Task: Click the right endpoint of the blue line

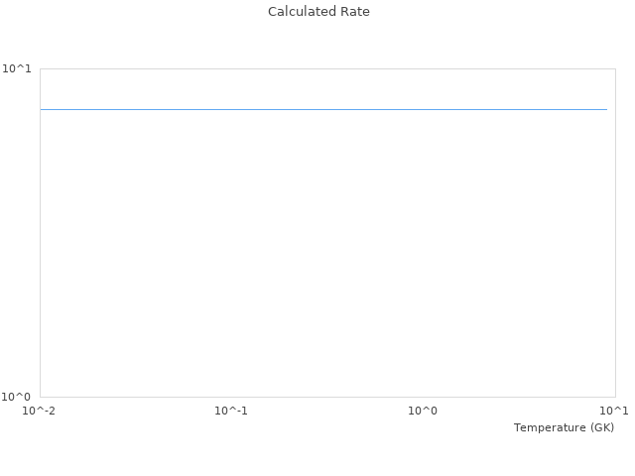Action: coord(606,109)
